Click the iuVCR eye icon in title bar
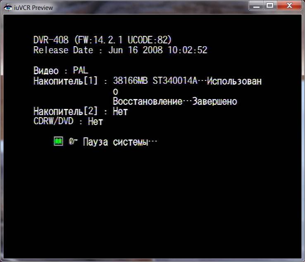 [7, 7]
